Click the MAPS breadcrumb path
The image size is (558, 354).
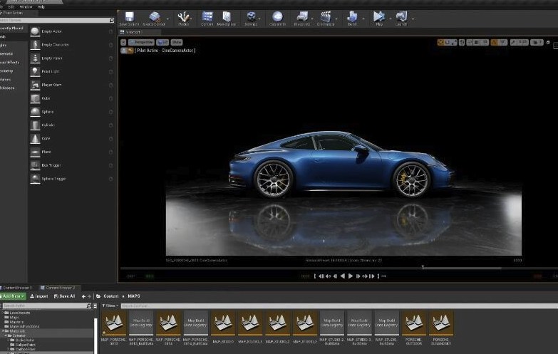[x=134, y=296]
